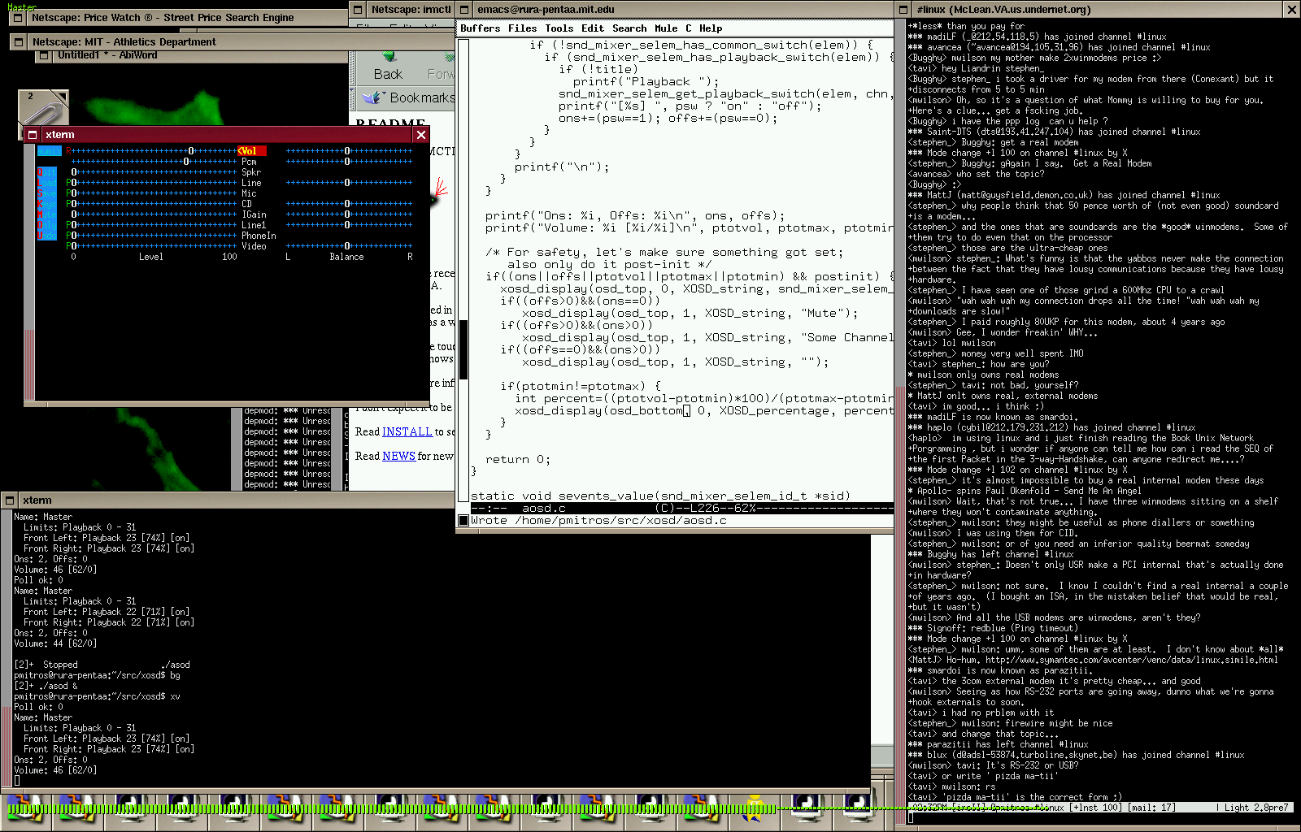Open Files menu in emacs
This screenshot has height=832, width=1301.
(x=523, y=28)
